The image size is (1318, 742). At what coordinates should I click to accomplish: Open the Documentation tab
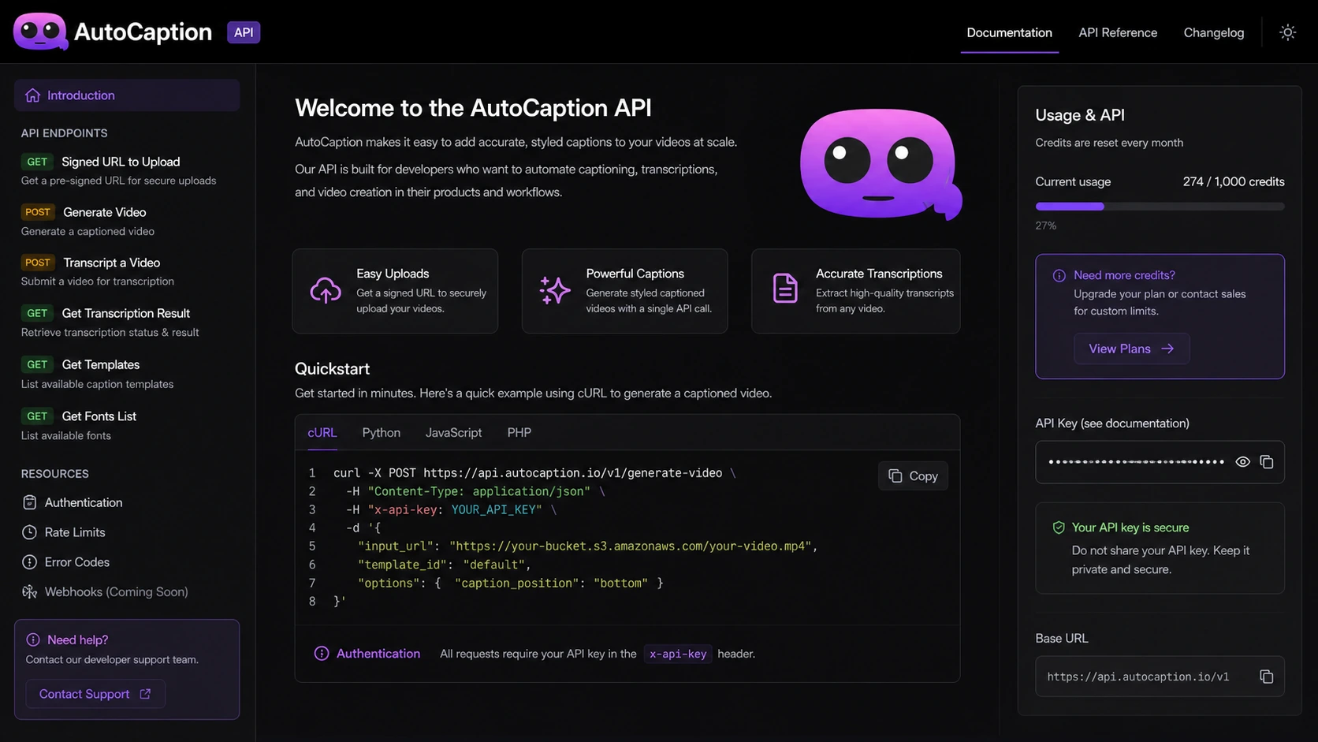pyautogui.click(x=1009, y=32)
